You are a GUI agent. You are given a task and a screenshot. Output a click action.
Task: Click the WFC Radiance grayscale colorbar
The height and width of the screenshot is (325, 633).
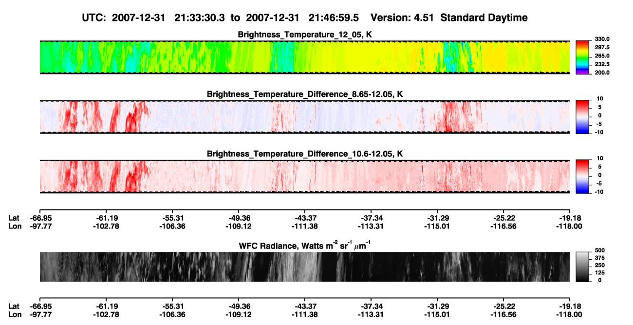(x=582, y=267)
